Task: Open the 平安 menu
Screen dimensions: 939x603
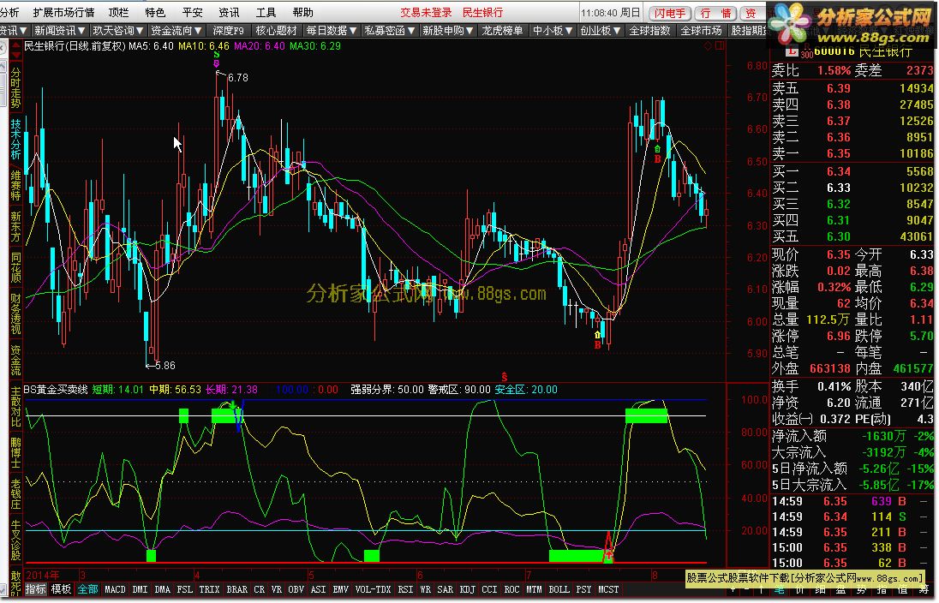Action: tap(192, 13)
